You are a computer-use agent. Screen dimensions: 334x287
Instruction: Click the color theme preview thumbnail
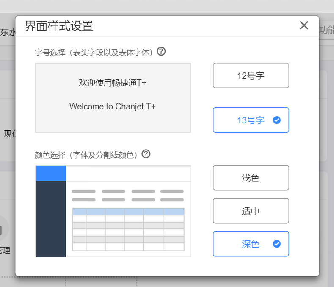[x=113, y=211]
